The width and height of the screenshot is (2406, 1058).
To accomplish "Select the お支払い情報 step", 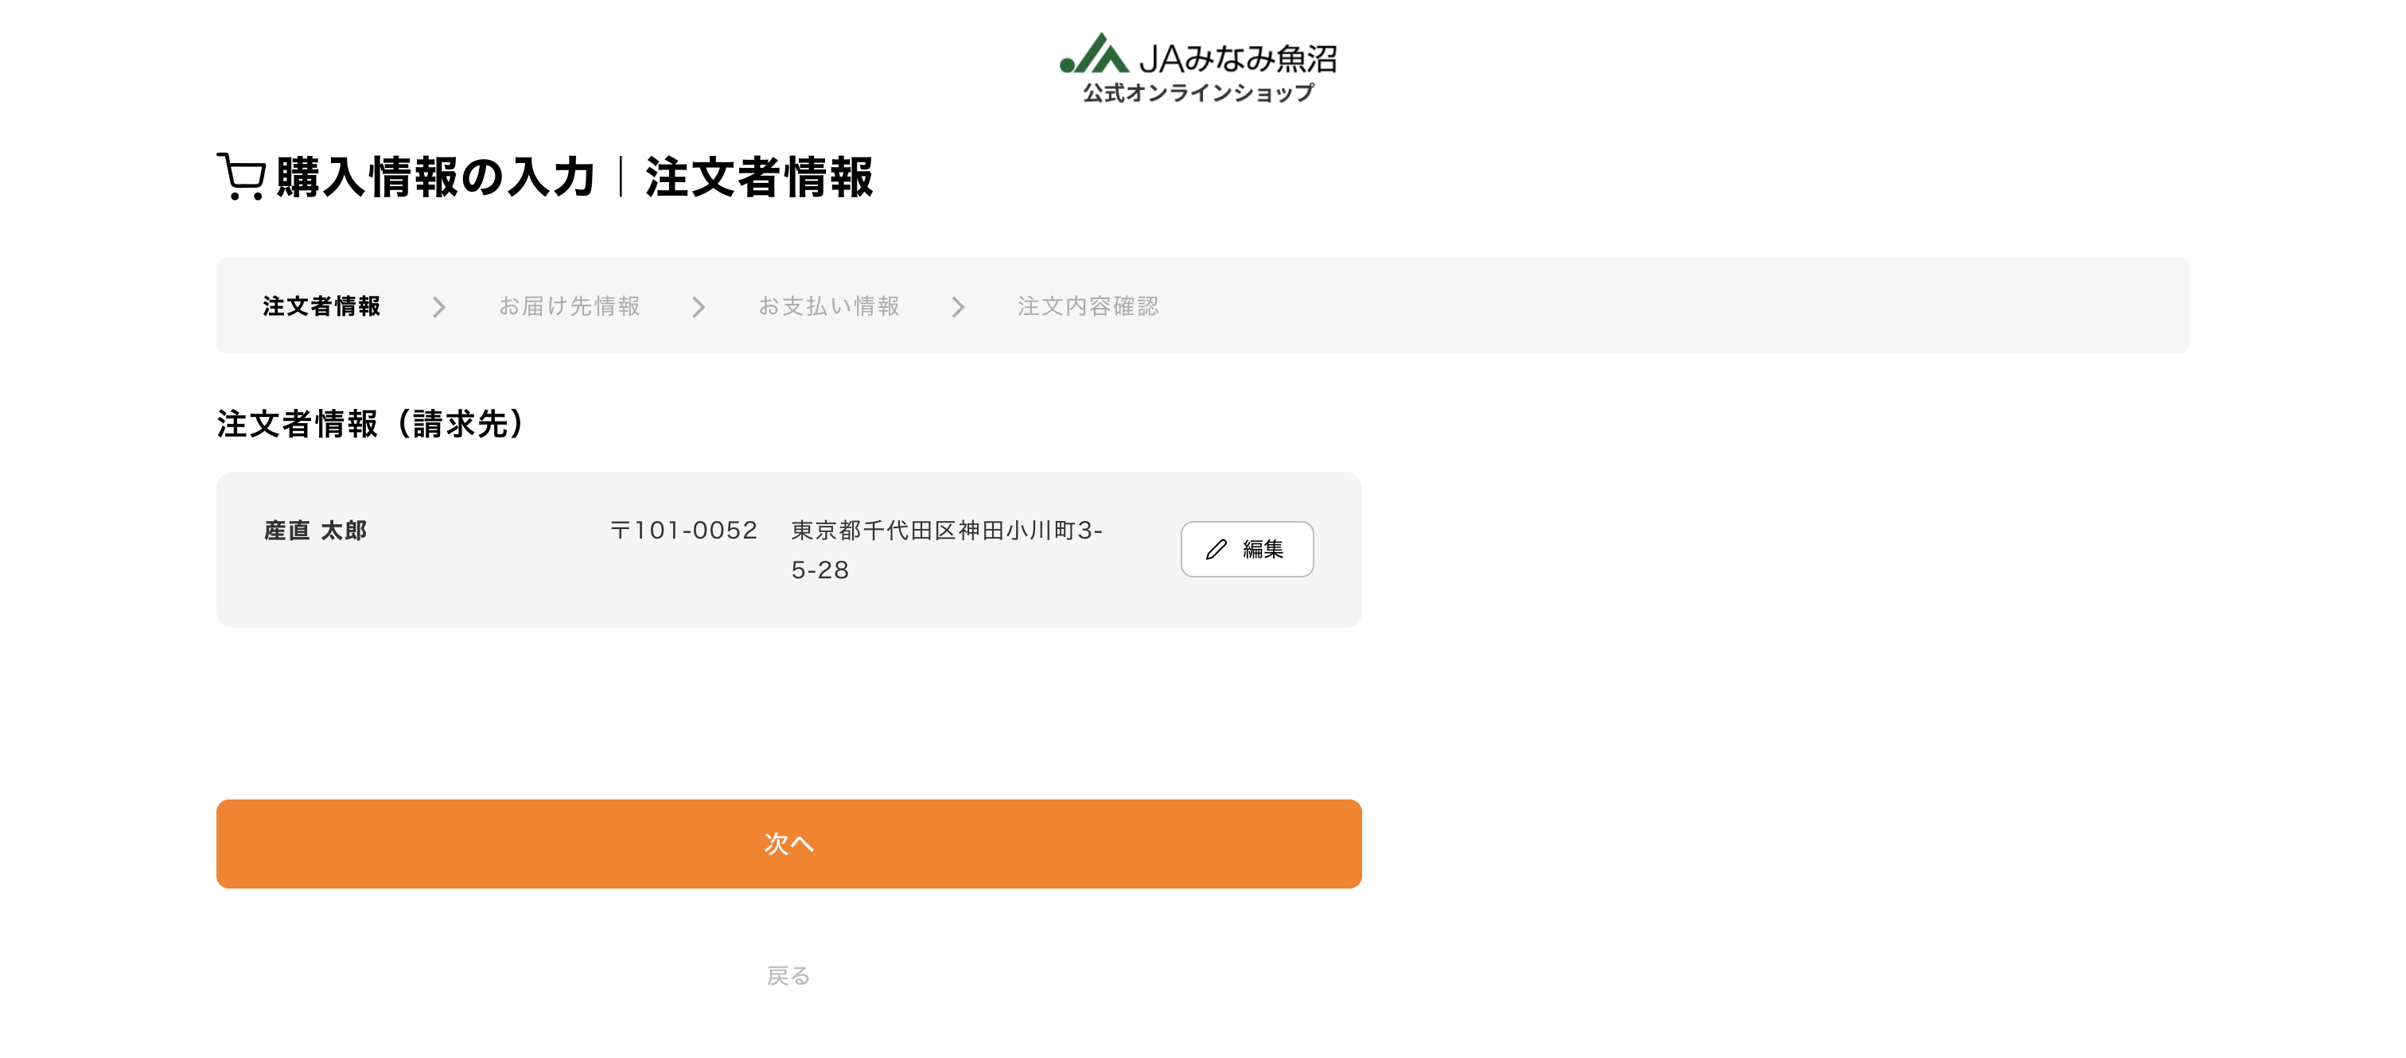I will coord(829,306).
